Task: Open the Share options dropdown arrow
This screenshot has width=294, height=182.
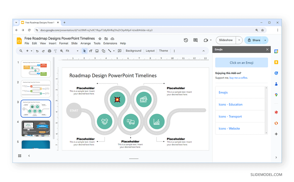Action: 265,40
